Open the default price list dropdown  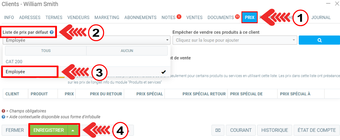(x=86, y=40)
